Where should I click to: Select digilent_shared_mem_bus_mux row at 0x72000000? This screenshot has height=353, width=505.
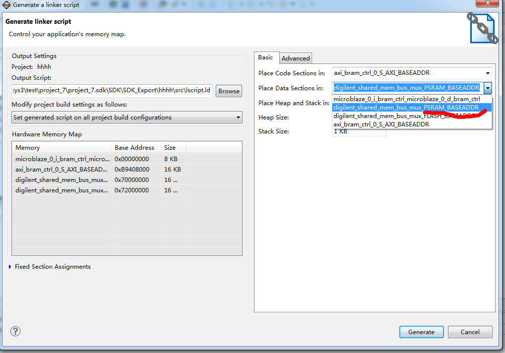click(127, 190)
